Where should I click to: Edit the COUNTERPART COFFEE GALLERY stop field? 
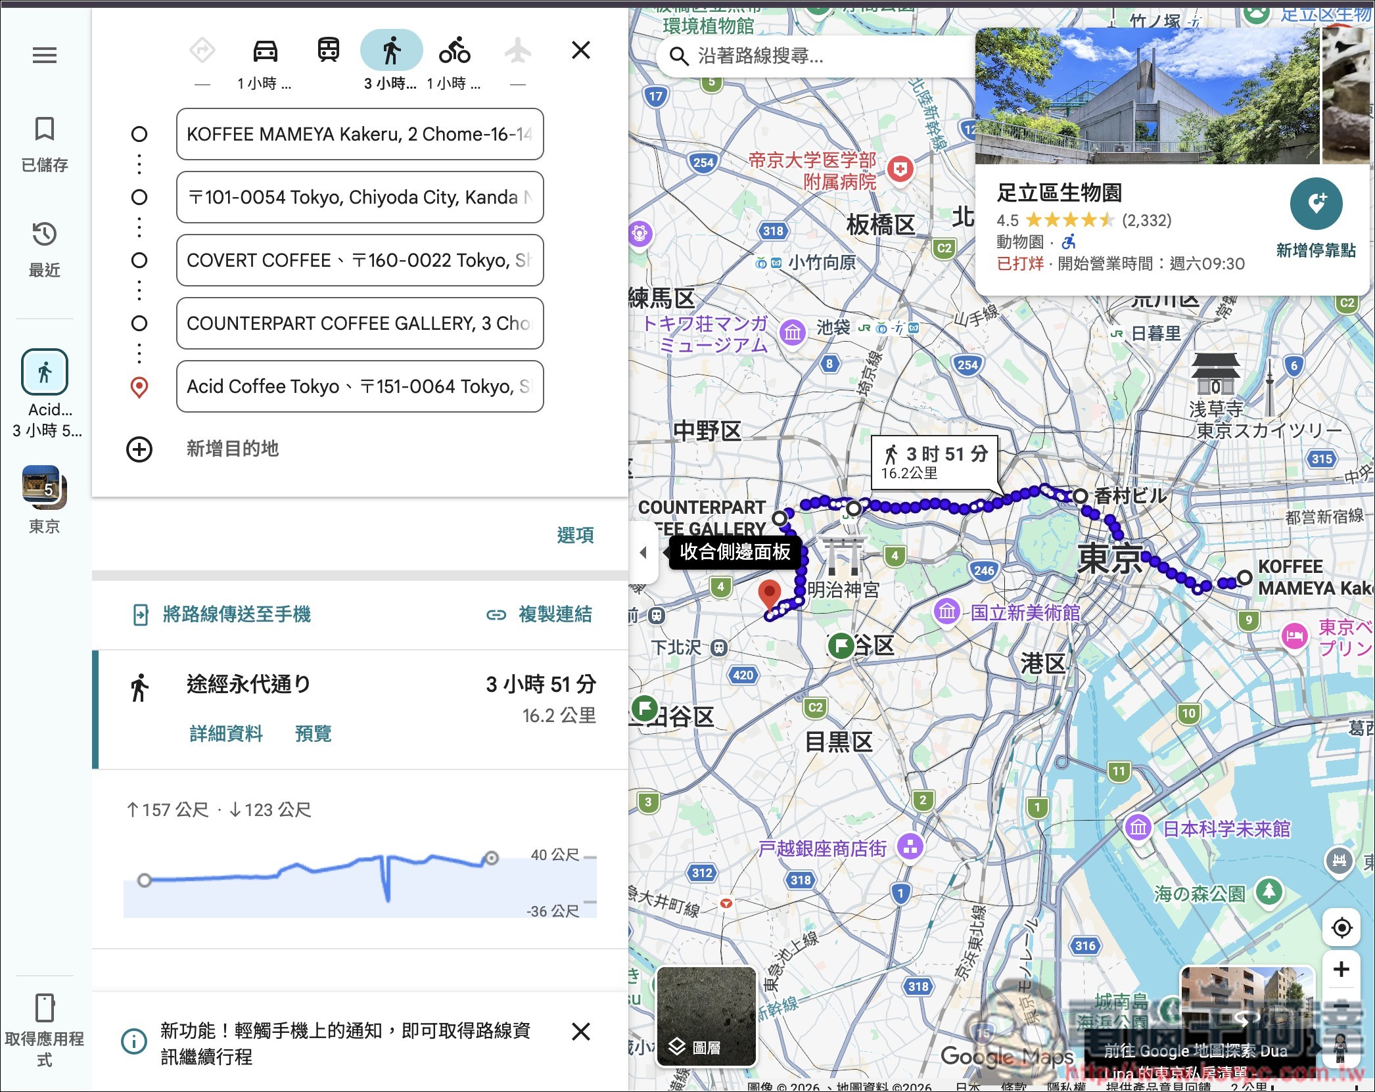pos(360,323)
